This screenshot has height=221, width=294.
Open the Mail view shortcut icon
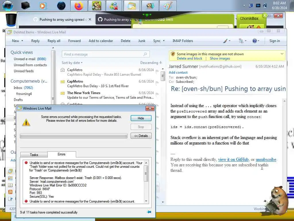click(x=10, y=171)
